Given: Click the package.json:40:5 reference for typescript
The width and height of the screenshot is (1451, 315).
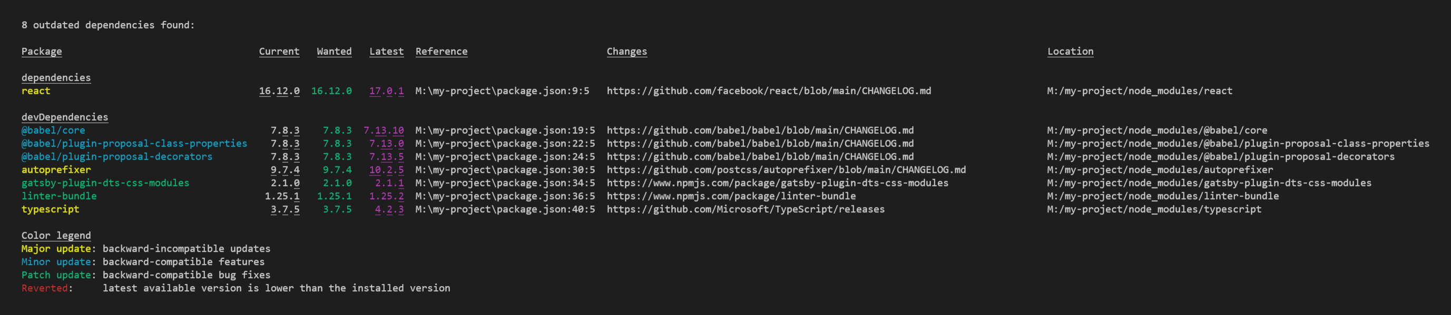Looking at the screenshot, I should (x=505, y=209).
